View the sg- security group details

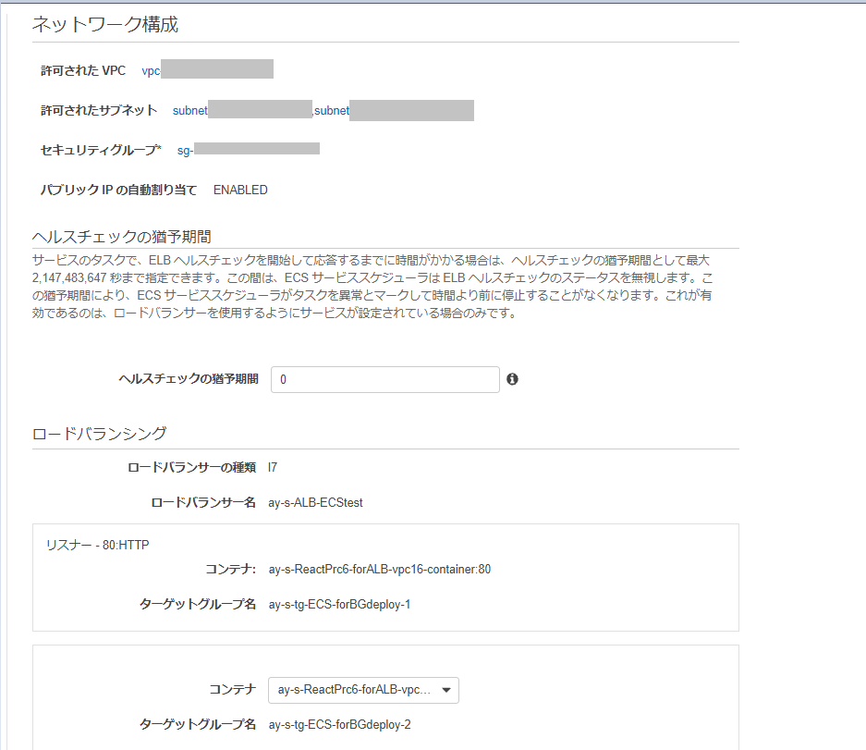pyautogui.click(x=248, y=148)
